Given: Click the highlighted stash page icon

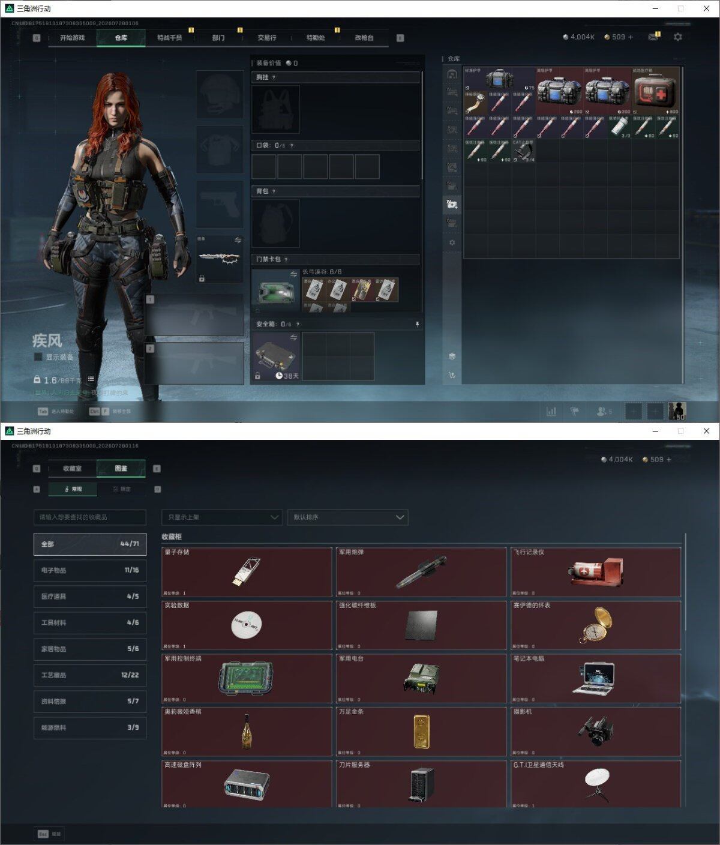Looking at the screenshot, I should 452,204.
